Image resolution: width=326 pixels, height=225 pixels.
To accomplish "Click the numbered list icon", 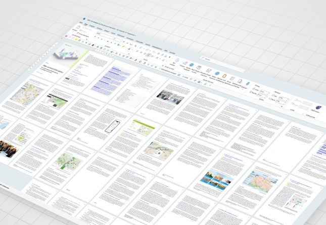I will pos(147,49).
